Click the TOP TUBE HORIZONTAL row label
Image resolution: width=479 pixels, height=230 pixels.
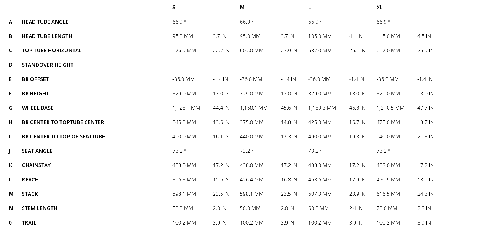point(52,51)
